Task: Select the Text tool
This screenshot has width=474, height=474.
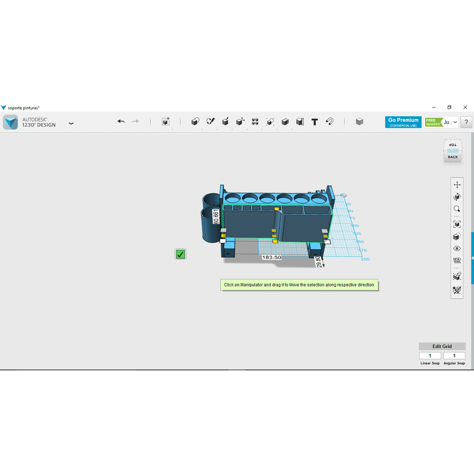Action: click(315, 122)
